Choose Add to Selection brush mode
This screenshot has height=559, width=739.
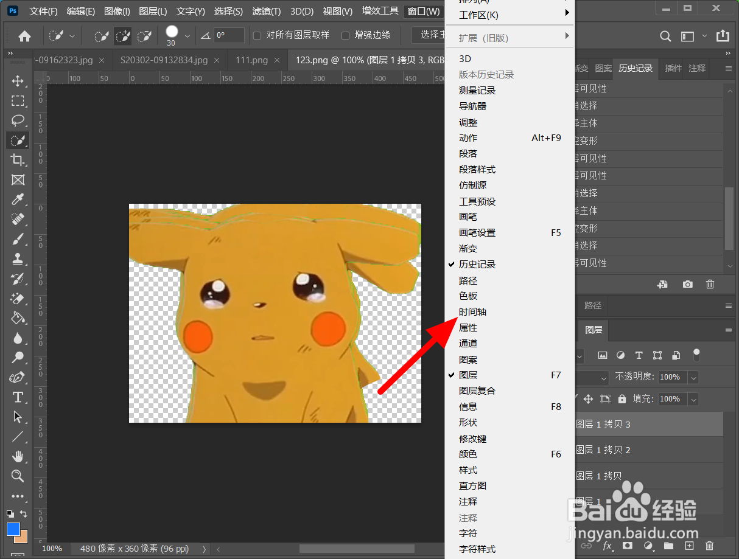point(123,36)
